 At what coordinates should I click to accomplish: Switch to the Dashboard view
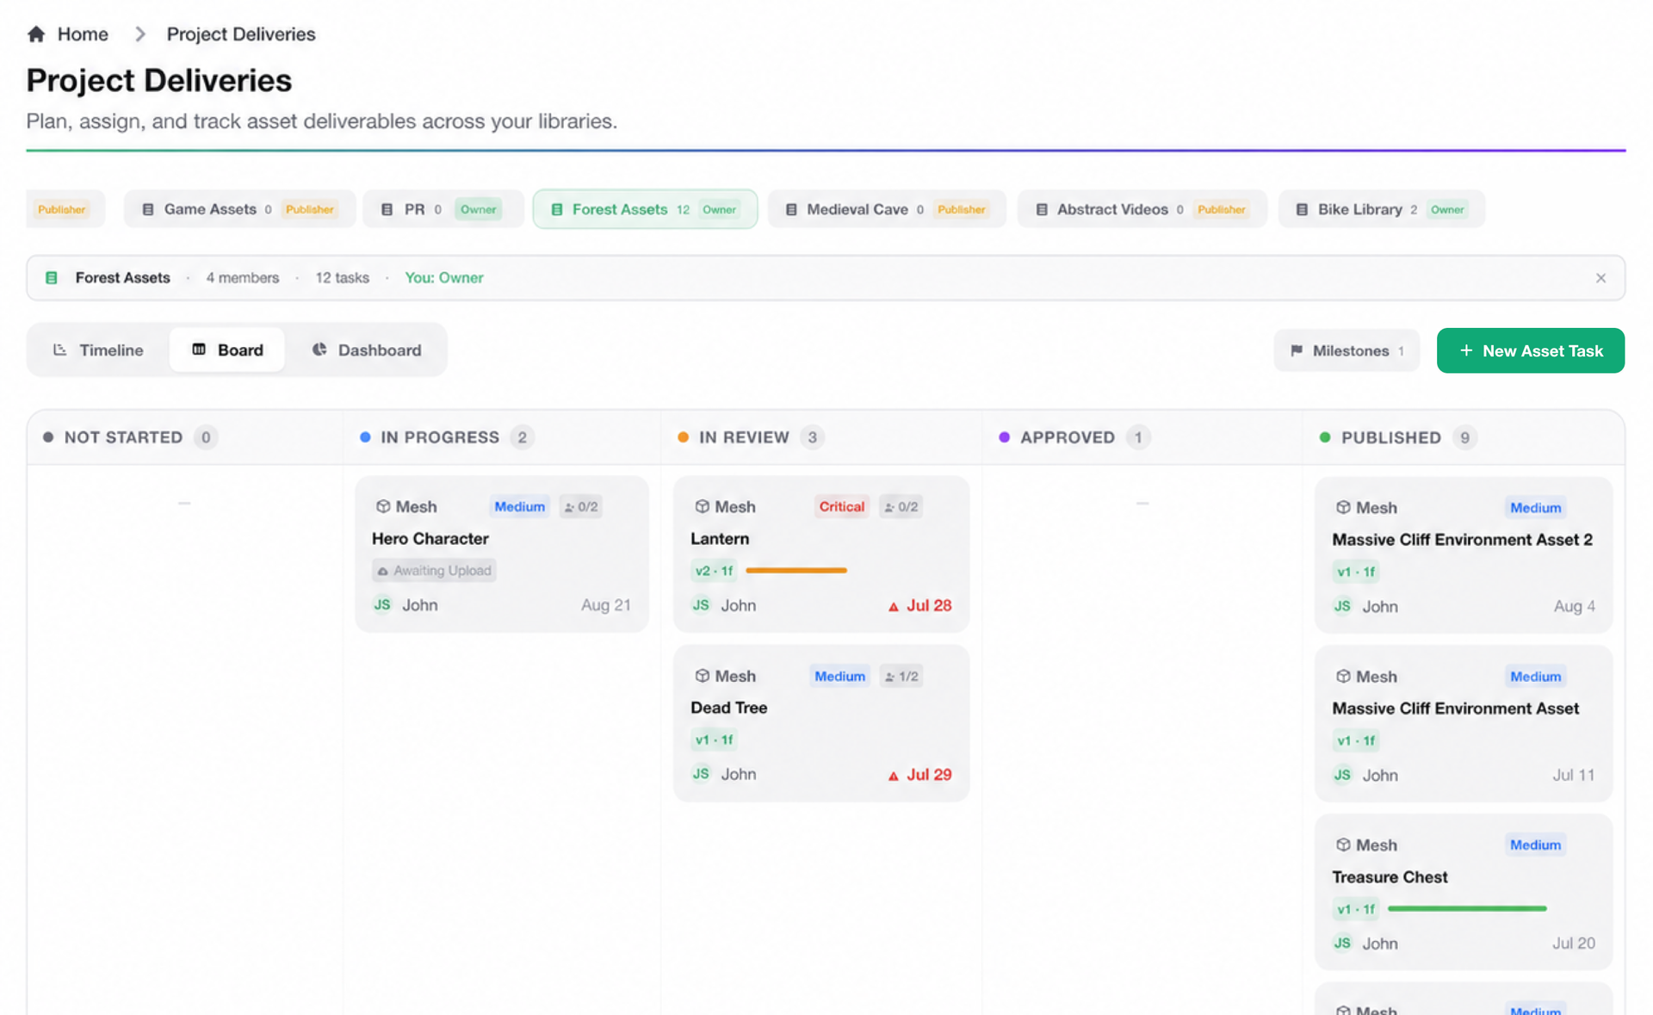tap(367, 350)
